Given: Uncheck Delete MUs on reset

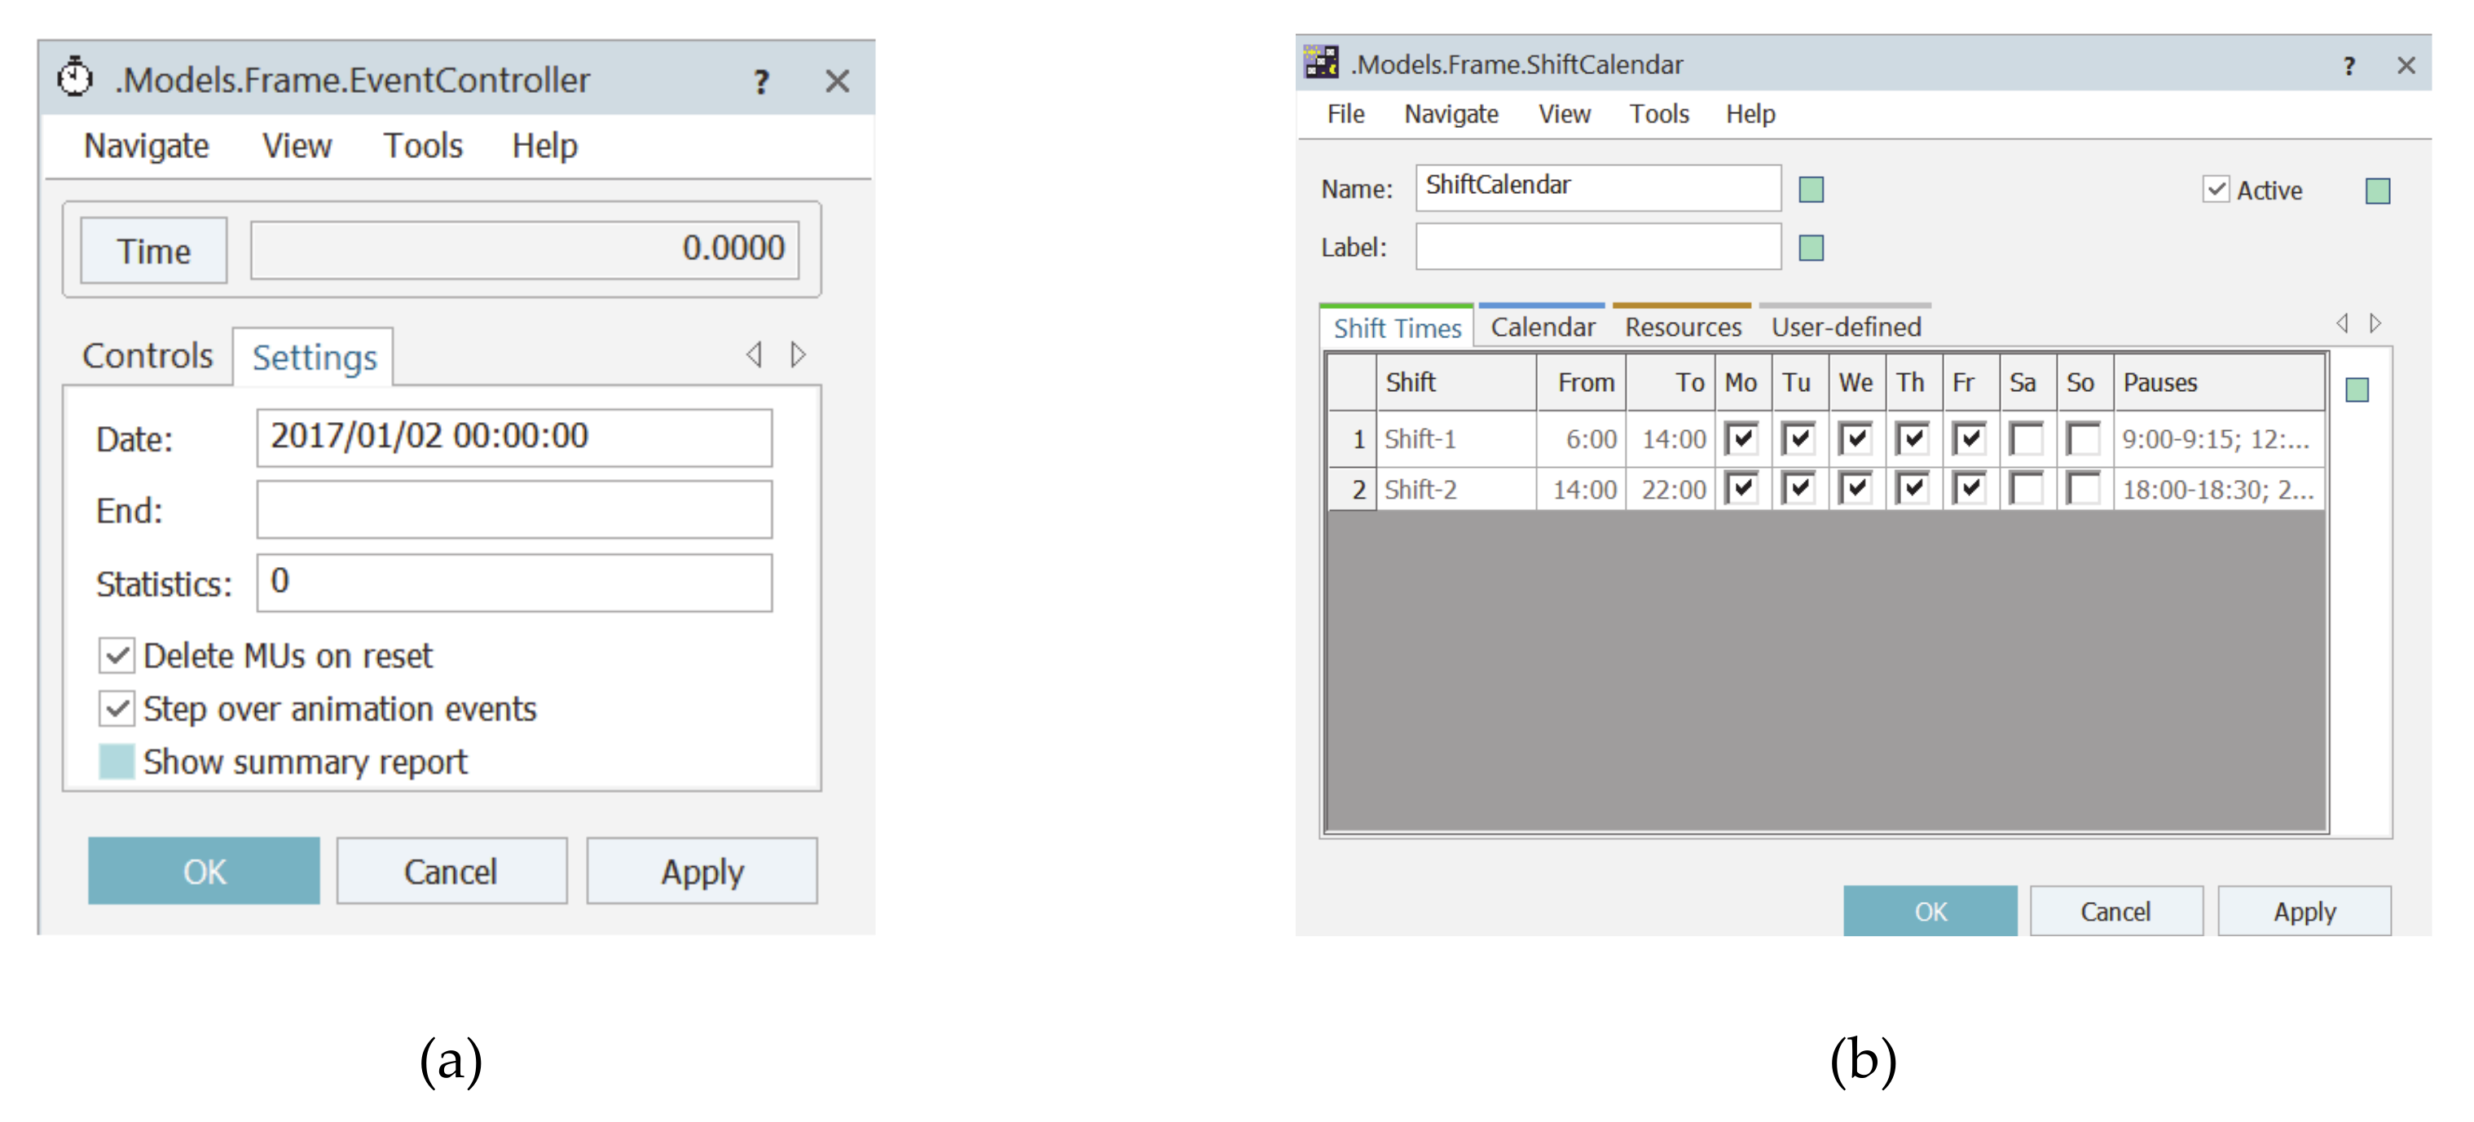Looking at the screenshot, I should coord(117,656).
